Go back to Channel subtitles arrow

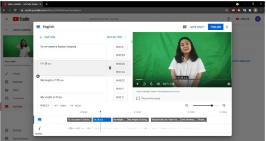(7, 30)
